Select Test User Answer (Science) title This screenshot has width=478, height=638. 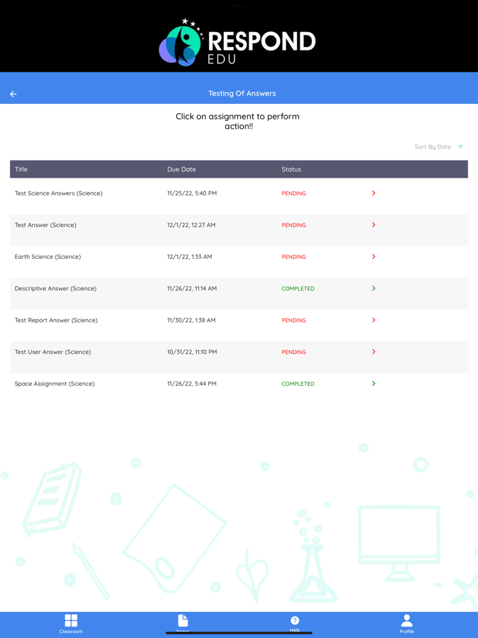(53, 352)
